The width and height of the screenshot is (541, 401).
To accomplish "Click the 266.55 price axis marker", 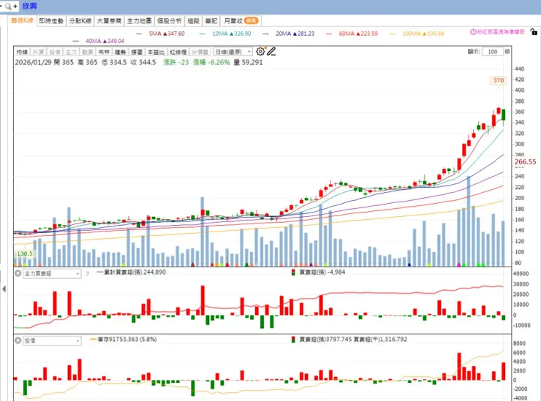I will click(x=525, y=161).
